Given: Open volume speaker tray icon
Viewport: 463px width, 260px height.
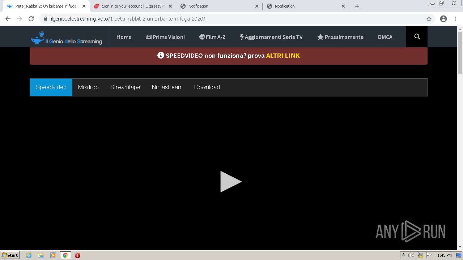Looking at the screenshot, I should point(411,255).
